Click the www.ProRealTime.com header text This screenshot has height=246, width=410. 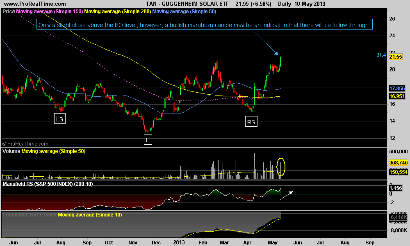[35, 4]
